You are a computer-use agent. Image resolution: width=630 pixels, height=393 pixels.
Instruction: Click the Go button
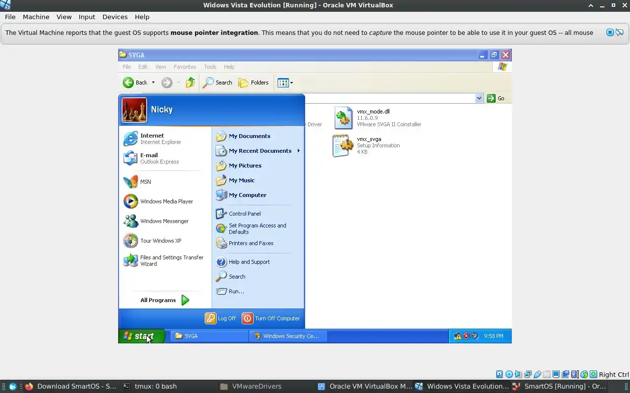pos(496,98)
